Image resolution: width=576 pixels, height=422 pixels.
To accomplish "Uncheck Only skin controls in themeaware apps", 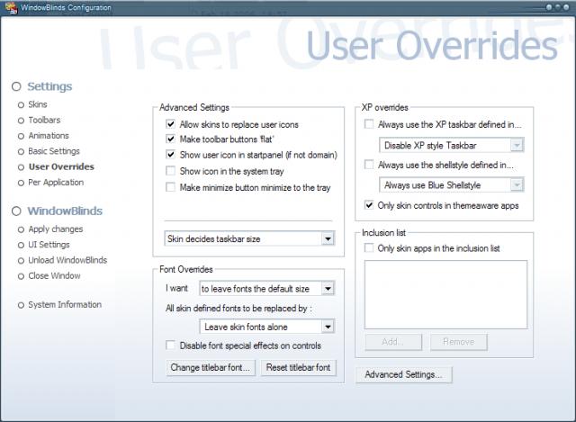I will (x=369, y=205).
